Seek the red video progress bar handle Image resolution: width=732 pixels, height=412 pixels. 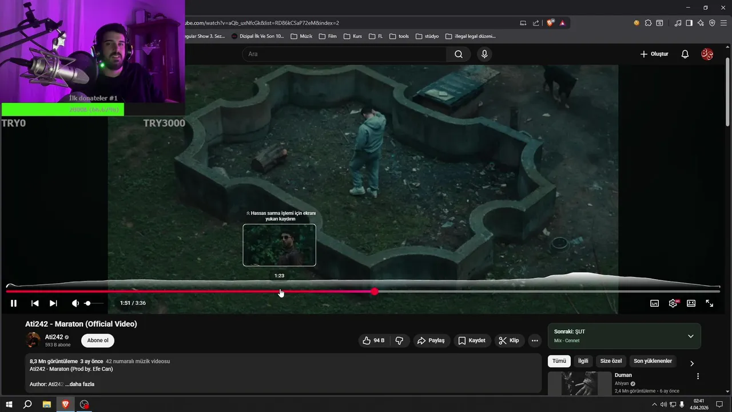375,292
